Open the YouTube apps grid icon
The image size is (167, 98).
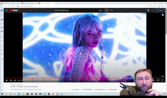pyautogui.click(x=148, y=10)
